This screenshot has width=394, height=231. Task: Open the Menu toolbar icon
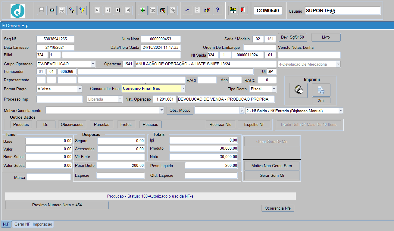click(233, 10)
